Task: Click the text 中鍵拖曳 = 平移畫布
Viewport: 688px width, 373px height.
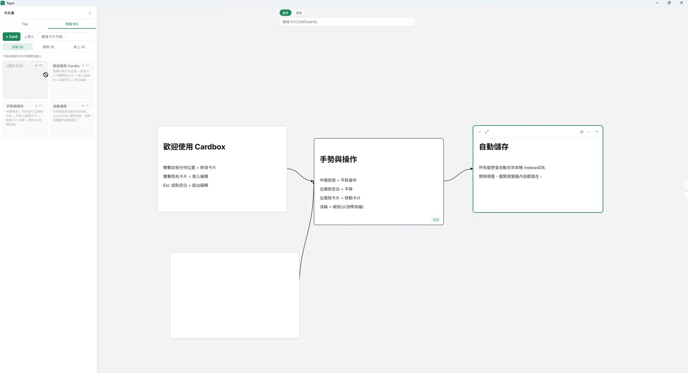Action: [338, 180]
